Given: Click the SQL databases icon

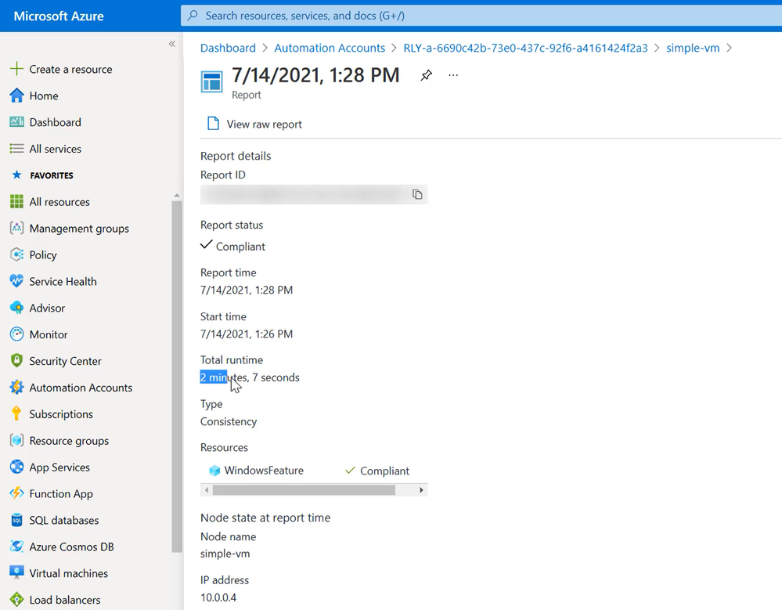Looking at the screenshot, I should pos(16,520).
